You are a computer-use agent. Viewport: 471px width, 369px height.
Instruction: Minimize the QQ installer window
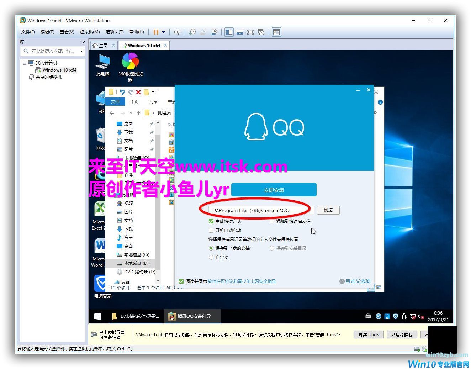point(358,90)
